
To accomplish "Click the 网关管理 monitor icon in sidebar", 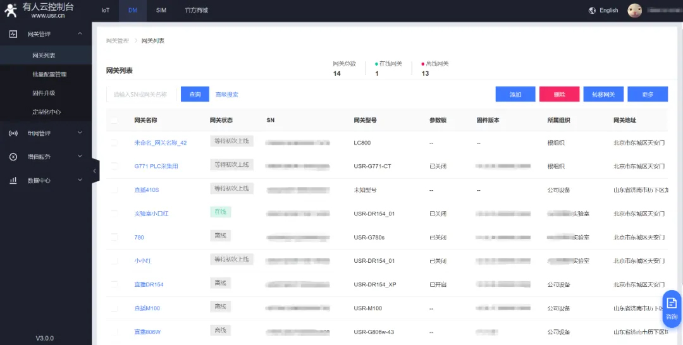I will point(13,33).
